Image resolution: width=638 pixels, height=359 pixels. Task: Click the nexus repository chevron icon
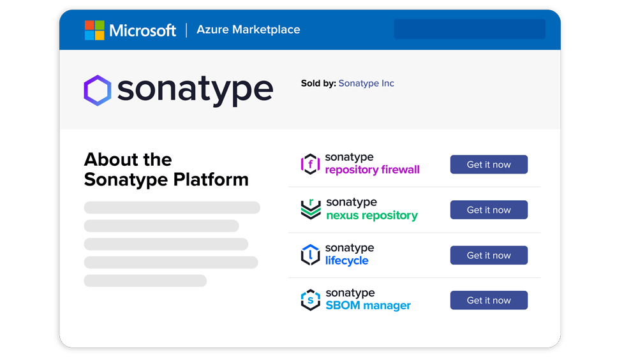(311, 209)
